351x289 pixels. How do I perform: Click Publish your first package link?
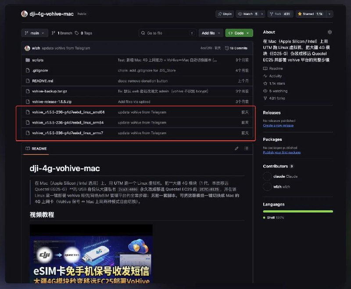click(282, 152)
